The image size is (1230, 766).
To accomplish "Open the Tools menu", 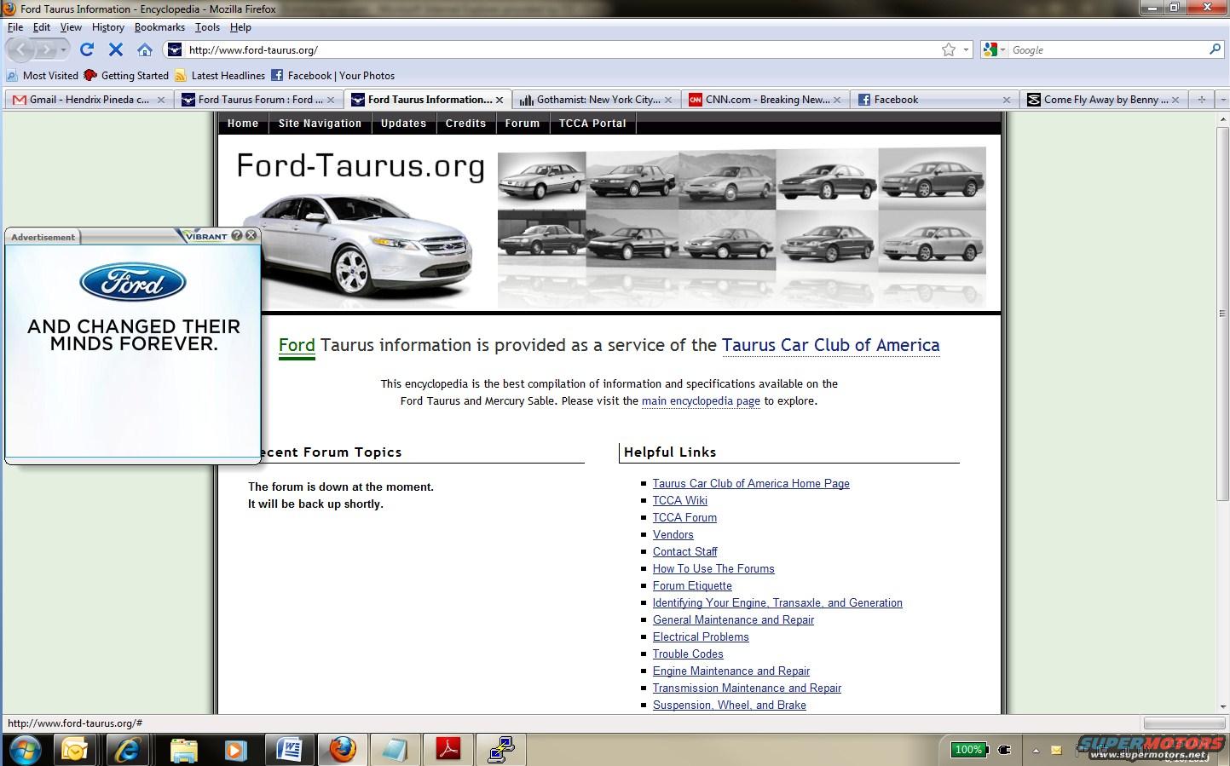I will [x=207, y=27].
